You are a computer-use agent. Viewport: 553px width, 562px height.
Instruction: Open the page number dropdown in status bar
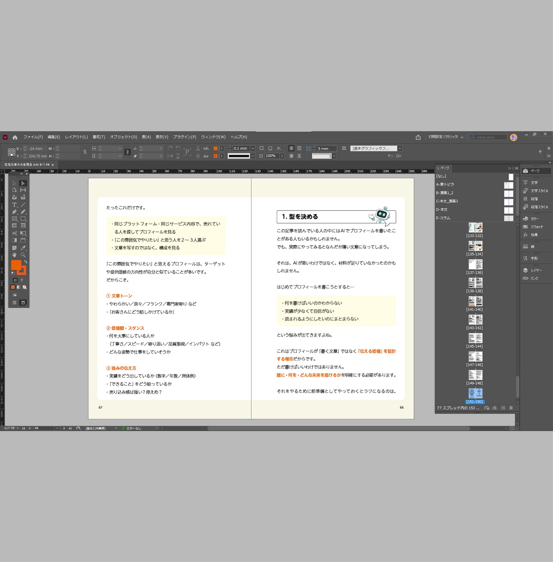(57, 428)
